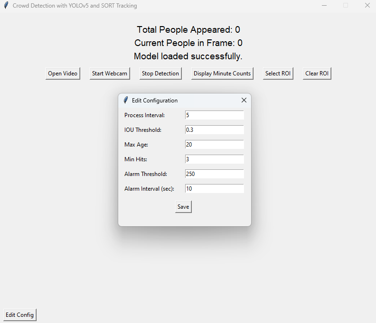This screenshot has width=376, height=323.
Task: Click the Open Video button
Action: [x=63, y=74]
